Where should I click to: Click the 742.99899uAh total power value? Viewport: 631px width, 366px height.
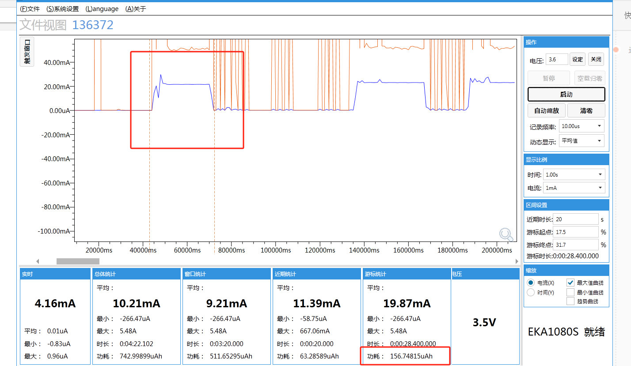pyautogui.click(x=141, y=356)
